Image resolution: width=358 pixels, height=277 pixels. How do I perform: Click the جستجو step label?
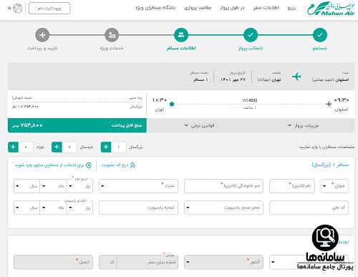pyautogui.click(x=320, y=48)
